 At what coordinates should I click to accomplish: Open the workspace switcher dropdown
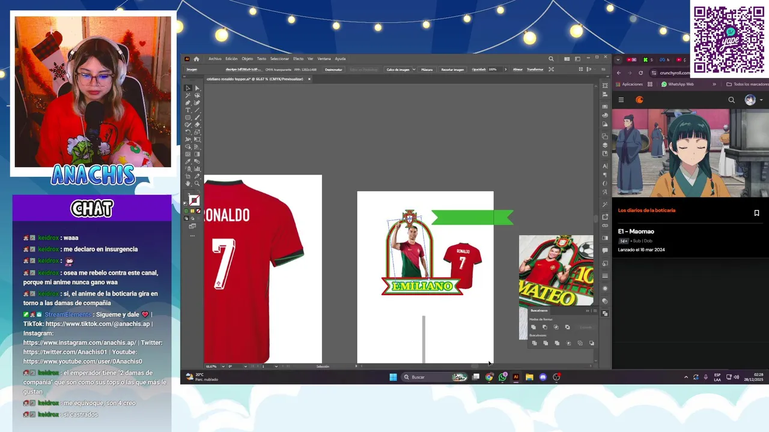pyautogui.click(x=577, y=59)
